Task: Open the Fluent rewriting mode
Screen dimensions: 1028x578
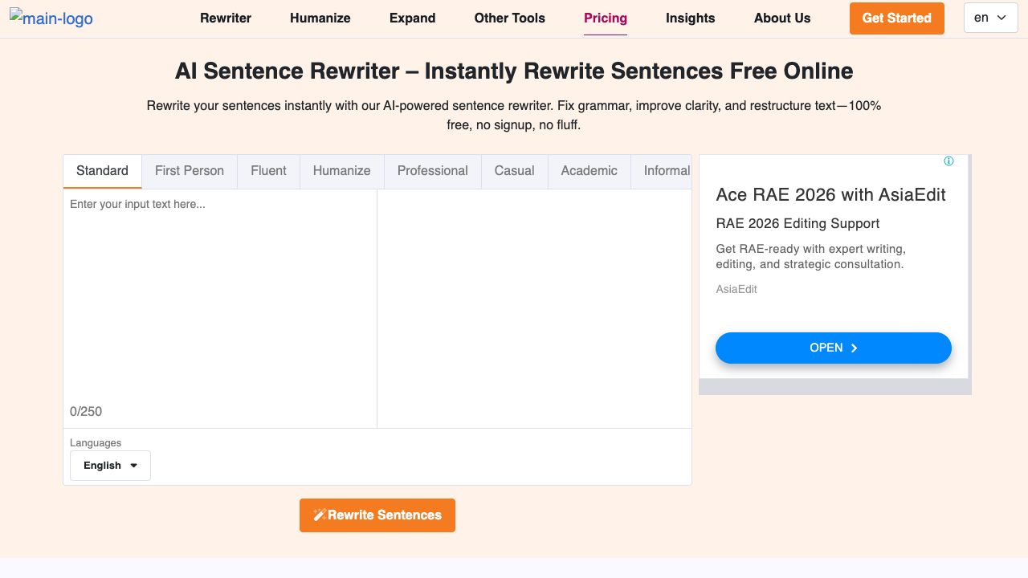Action: (268, 171)
